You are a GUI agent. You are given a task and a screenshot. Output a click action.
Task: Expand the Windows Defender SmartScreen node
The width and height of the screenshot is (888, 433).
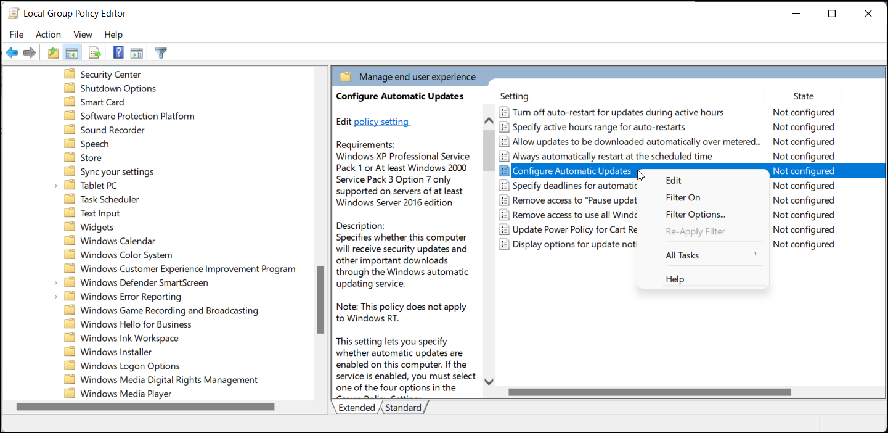click(55, 282)
